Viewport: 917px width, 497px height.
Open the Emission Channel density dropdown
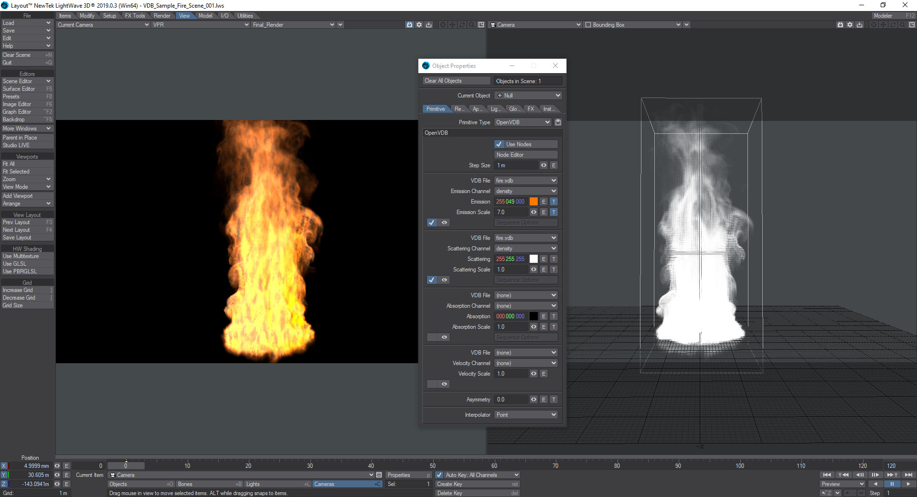coord(526,191)
